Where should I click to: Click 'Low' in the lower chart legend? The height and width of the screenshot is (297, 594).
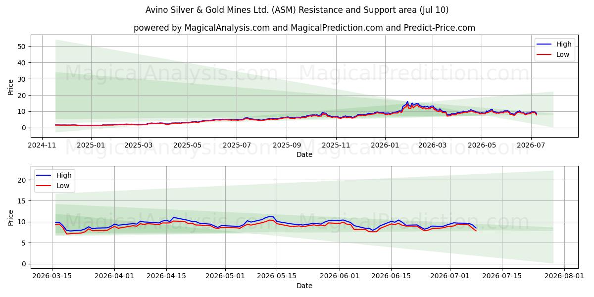tap(63, 186)
